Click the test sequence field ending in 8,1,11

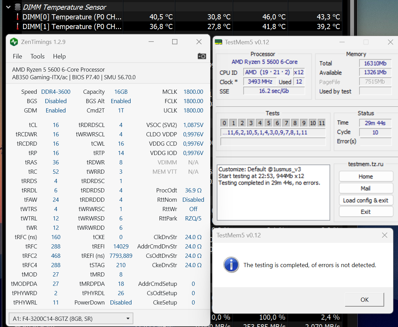pyautogui.click(x=273, y=132)
